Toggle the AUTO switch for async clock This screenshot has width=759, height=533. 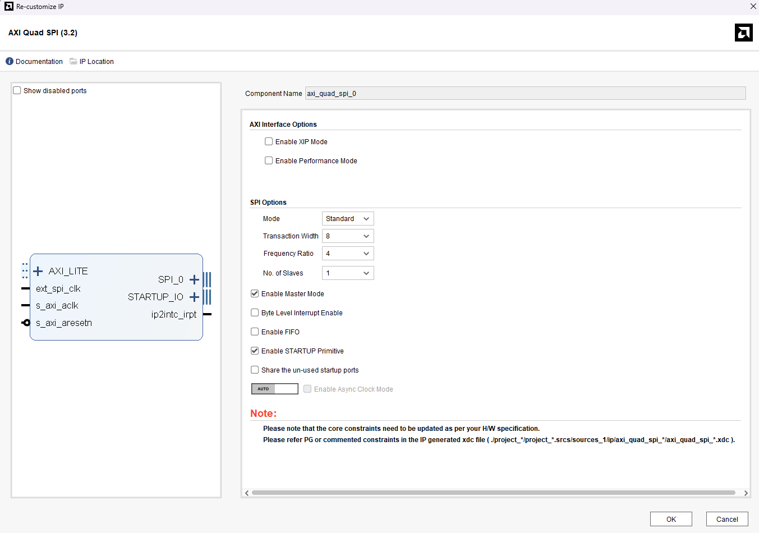click(x=274, y=389)
